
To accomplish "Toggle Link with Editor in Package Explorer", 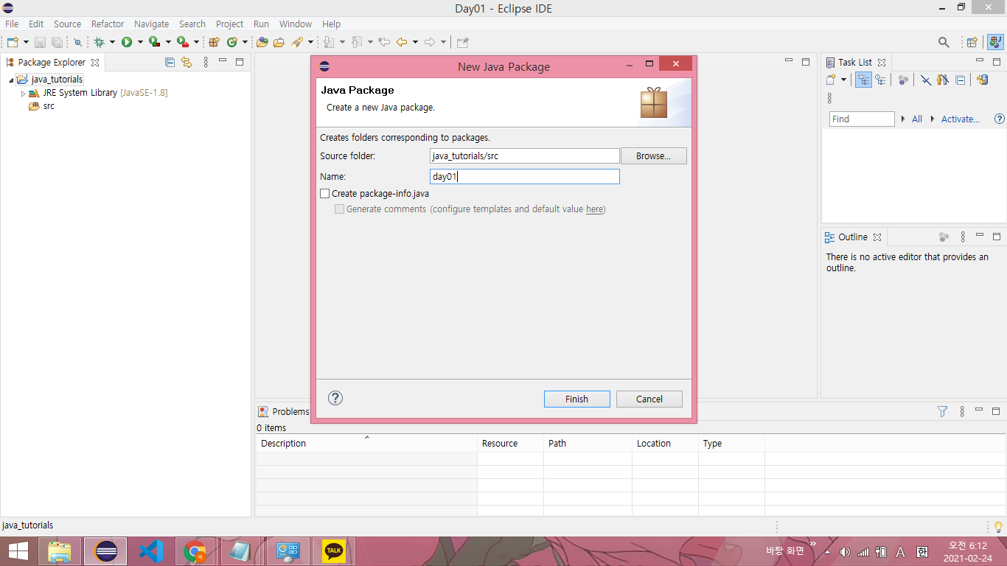I will pos(187,63).
